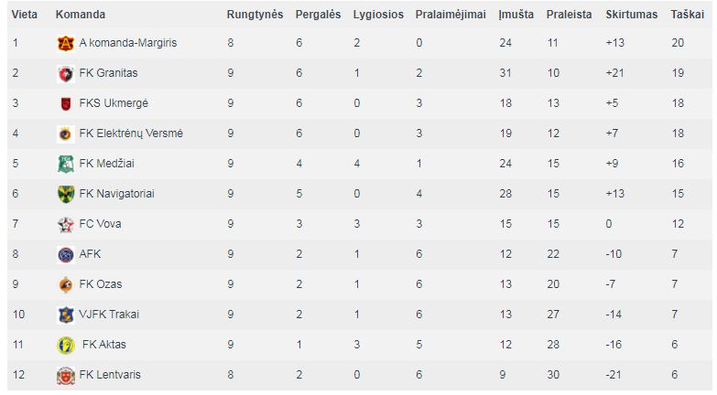Click the FK Medžiai green crest
Image resolution: width=717 pixels, height=395 pixels.
point(66,164)
